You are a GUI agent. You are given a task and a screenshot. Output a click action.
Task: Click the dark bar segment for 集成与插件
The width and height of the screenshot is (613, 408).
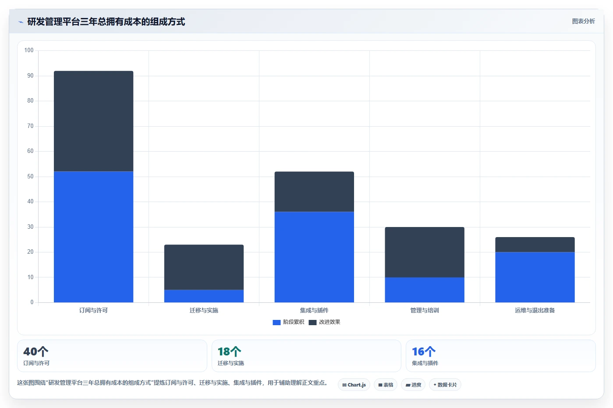click(314, 192)
